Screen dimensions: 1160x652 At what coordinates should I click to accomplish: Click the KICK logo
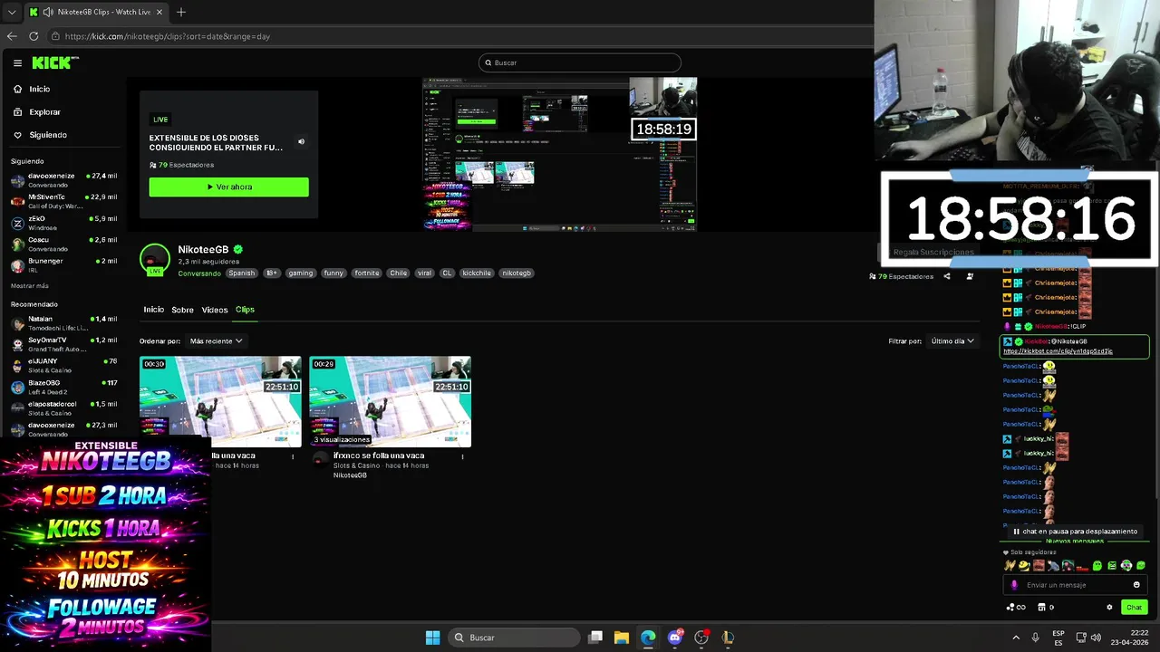click(x=55, y=62)
